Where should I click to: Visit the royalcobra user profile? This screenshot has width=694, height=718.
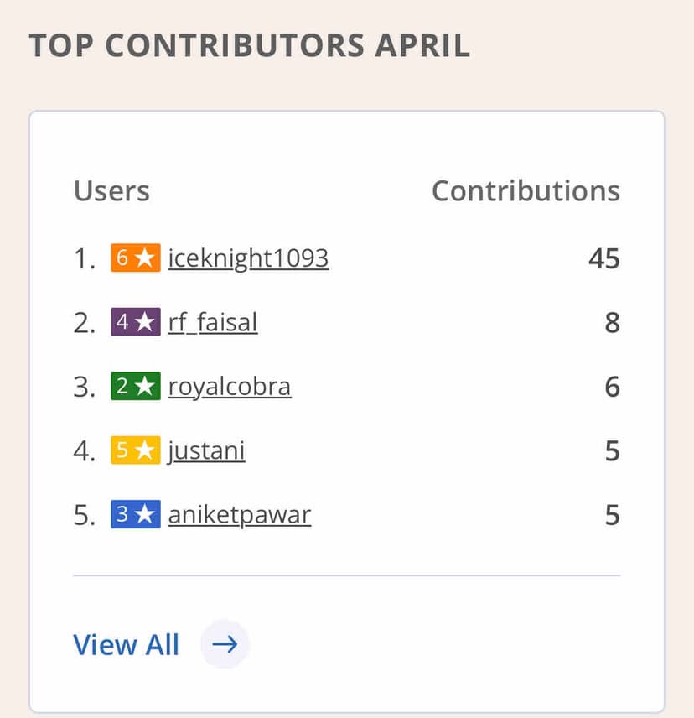click(230, 387)
